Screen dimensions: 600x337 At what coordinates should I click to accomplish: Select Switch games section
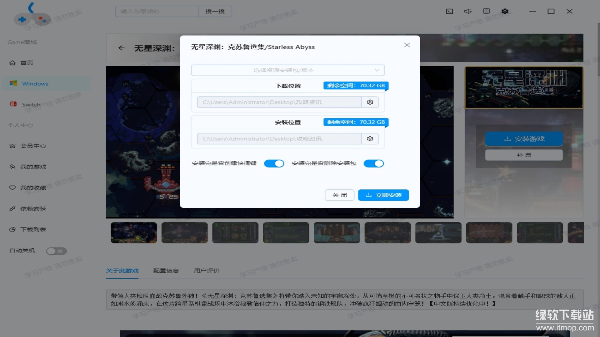(25, 105)
